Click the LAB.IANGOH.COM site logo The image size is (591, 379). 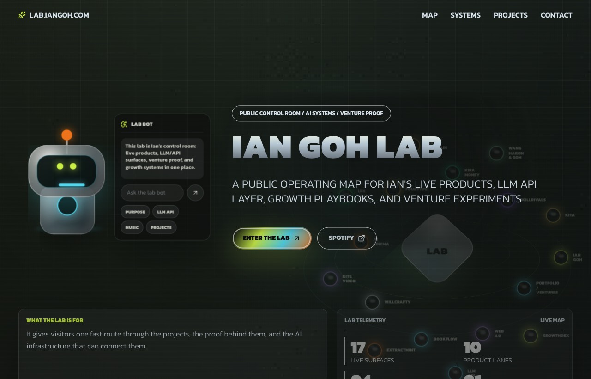coord(54,15)
